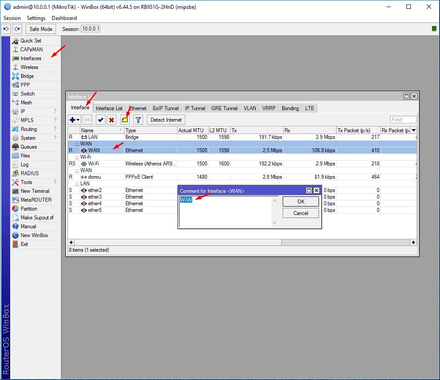
Task: Click the undo arrow in toolbar
Action: click(6, 29)
